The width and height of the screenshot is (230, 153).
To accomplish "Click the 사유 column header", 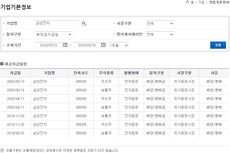I will (214, 73).
